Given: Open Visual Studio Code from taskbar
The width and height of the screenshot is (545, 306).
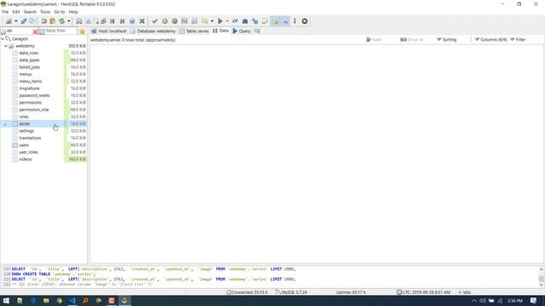Looking at the screenshot, I should (72, 301).
